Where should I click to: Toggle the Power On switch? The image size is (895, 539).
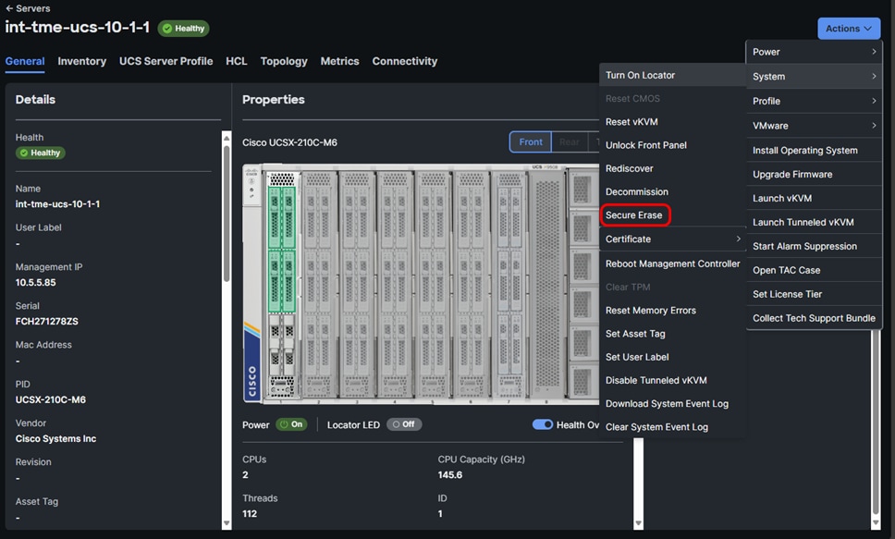click(x=291, y=424)
